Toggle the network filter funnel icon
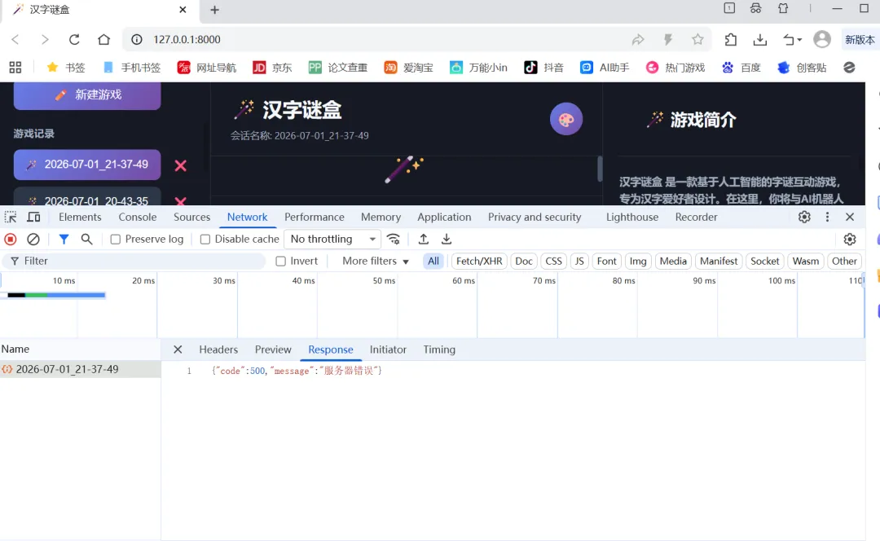This screenshot has width=880, height=541. coord(64,239)
